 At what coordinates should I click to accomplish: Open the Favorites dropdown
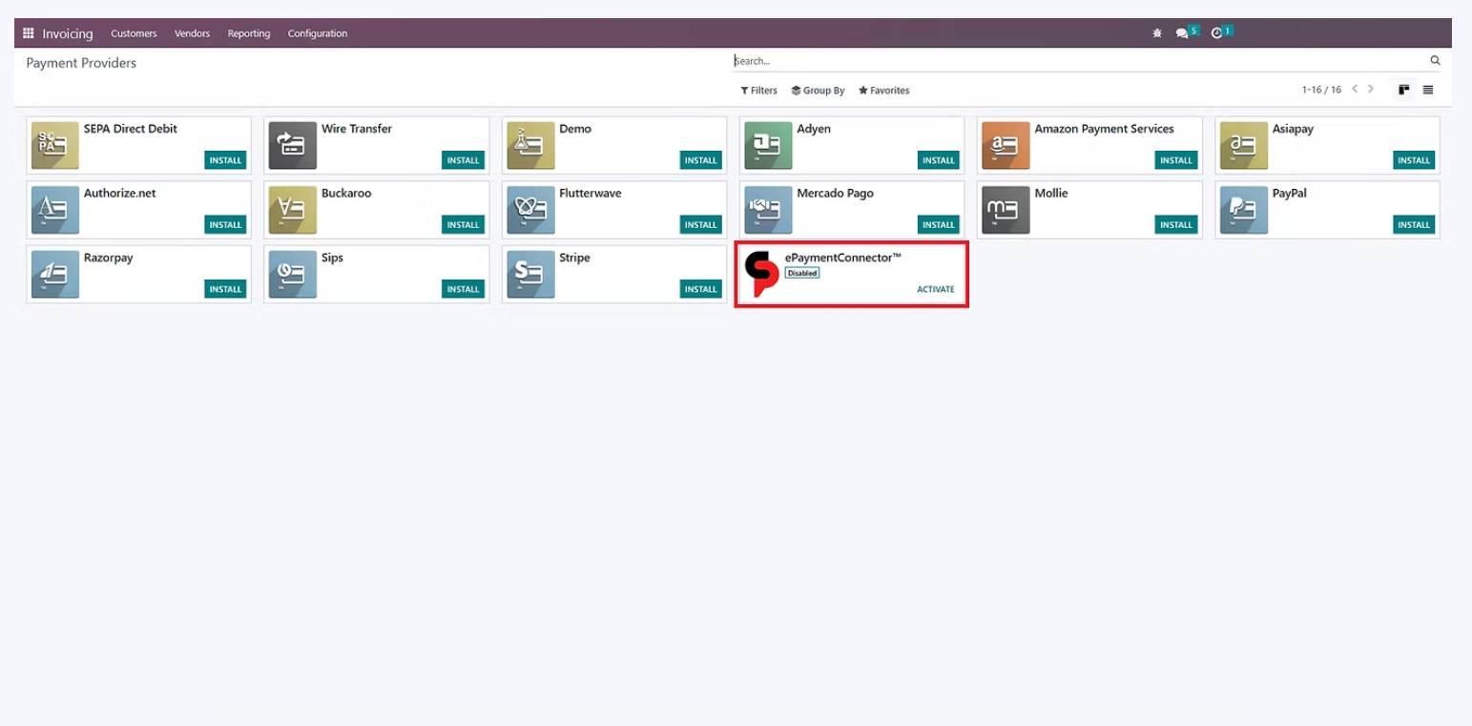tap(883, 91)
